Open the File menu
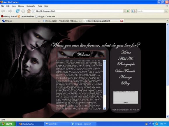Viewport: 169px width, 127px height. coord(3,6)
